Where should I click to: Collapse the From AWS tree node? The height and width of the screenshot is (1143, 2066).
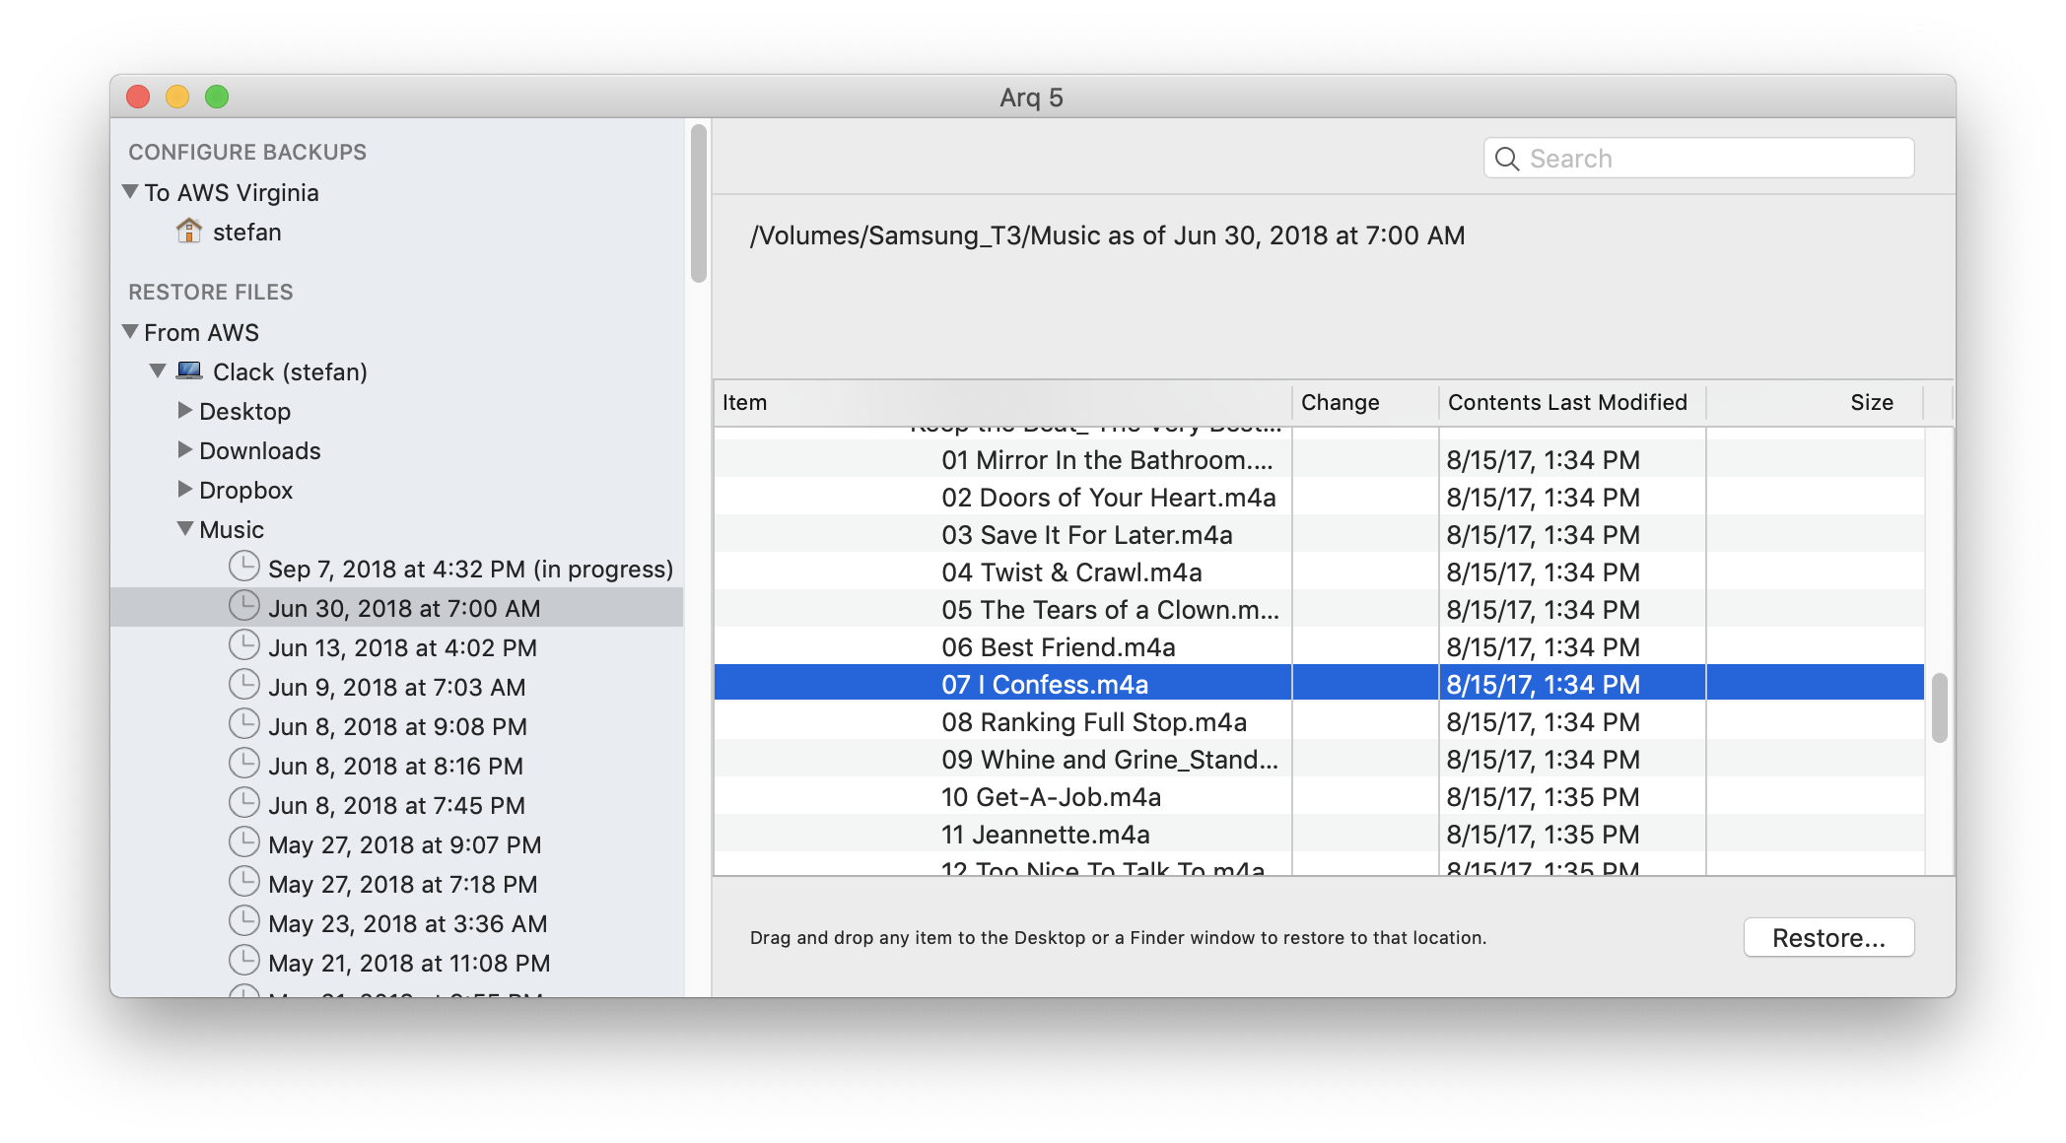(x=130, y=332)
